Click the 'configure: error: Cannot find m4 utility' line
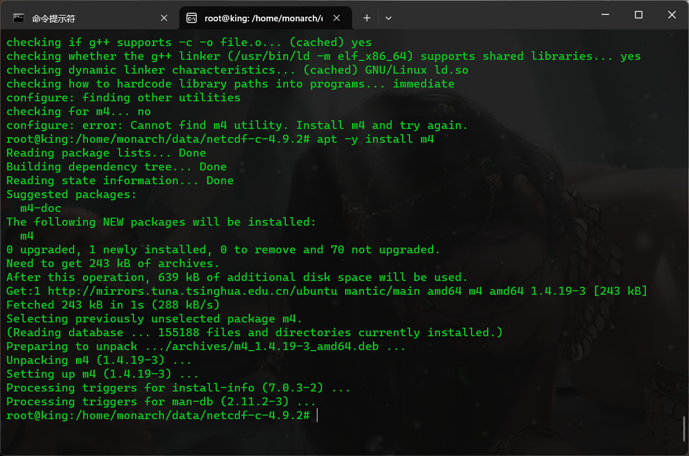689x456 pixels. tap(237, 126)
